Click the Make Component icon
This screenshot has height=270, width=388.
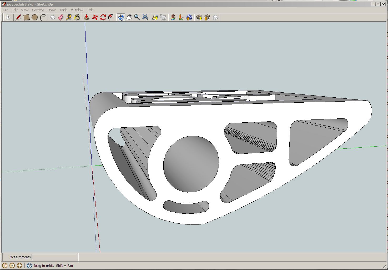tap(53, 17)
